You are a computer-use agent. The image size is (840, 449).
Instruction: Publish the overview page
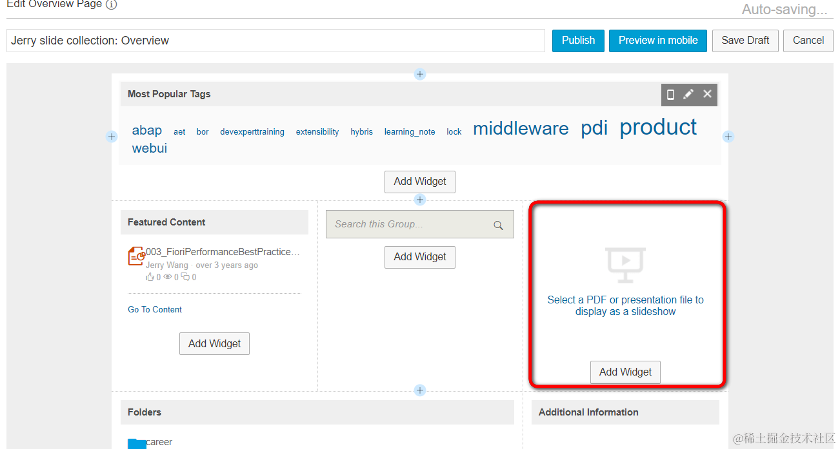tap(578, 41)
